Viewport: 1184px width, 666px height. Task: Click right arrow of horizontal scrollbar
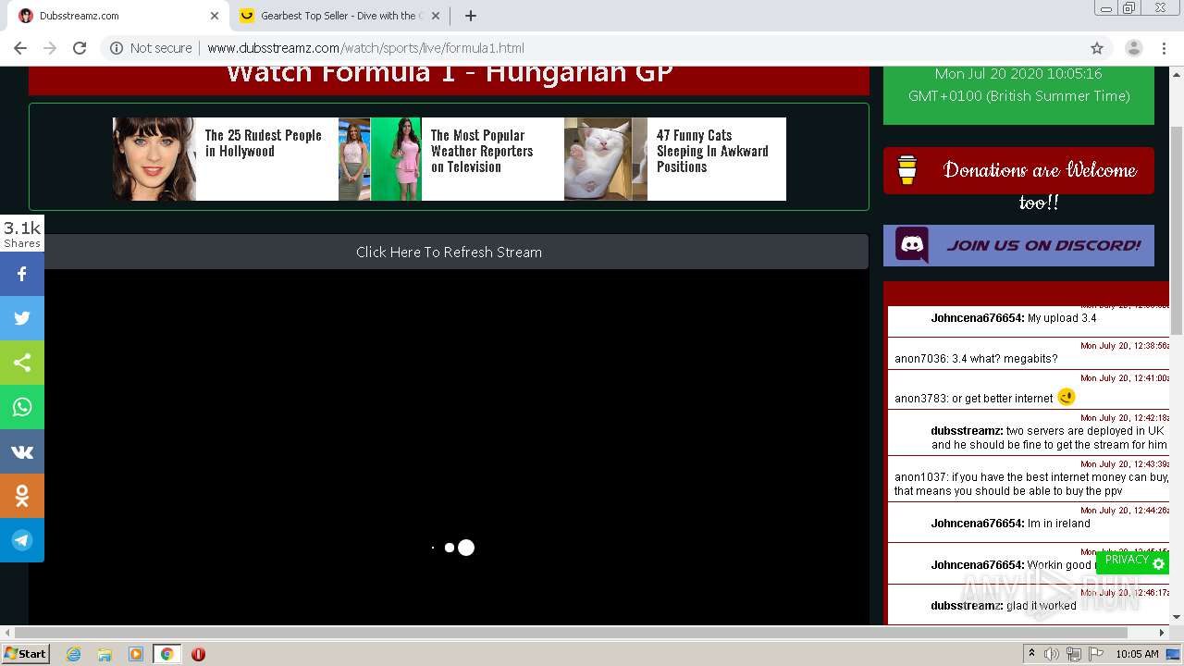1162,633
